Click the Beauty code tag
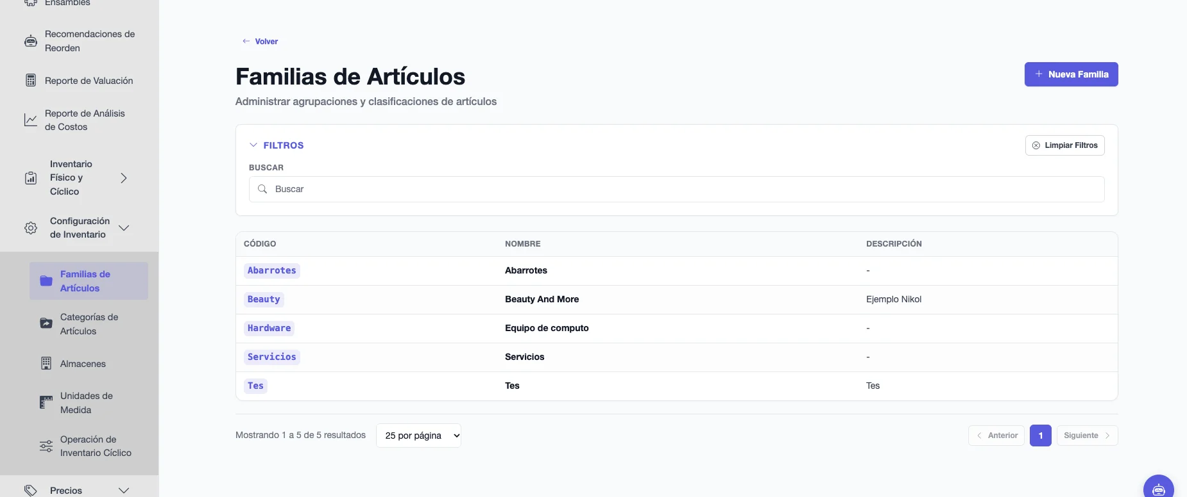The image size is (1187, 497). point(264,300)
